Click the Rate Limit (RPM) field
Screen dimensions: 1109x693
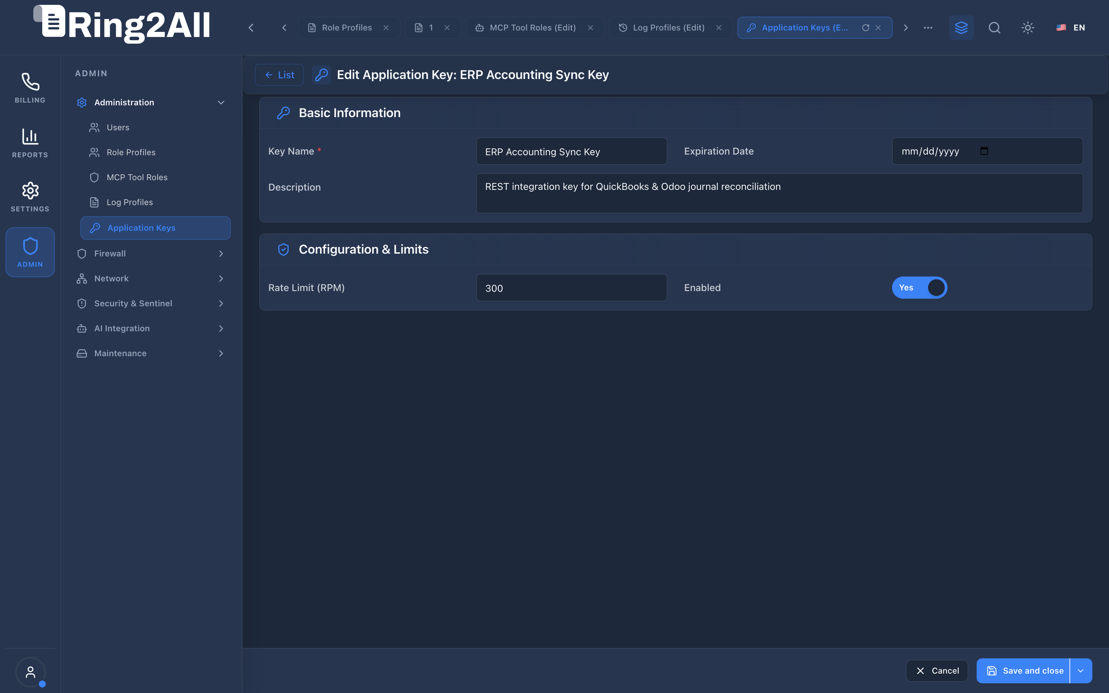coord(571,288)
